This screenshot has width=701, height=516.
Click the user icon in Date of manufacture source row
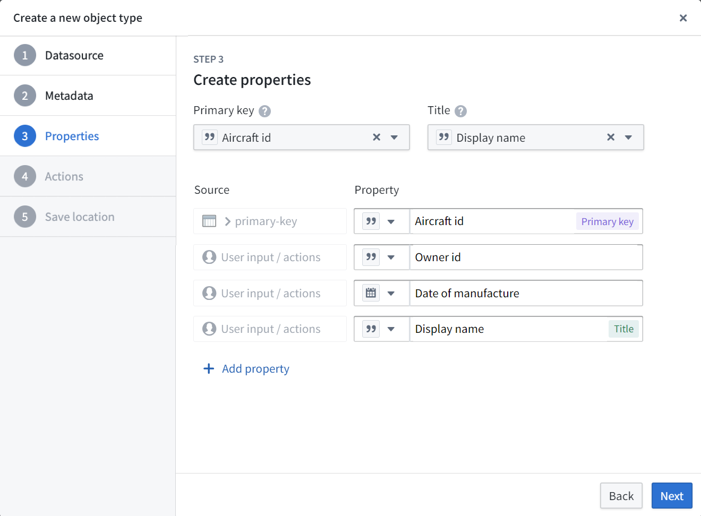(209, 293)
